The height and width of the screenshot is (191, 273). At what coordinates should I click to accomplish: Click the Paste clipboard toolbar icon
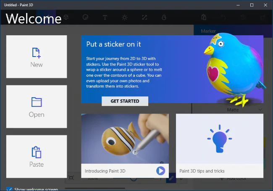(x=204, y=17)
